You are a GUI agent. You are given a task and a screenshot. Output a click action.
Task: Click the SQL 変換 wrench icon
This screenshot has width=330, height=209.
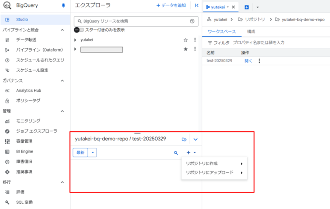7,202
